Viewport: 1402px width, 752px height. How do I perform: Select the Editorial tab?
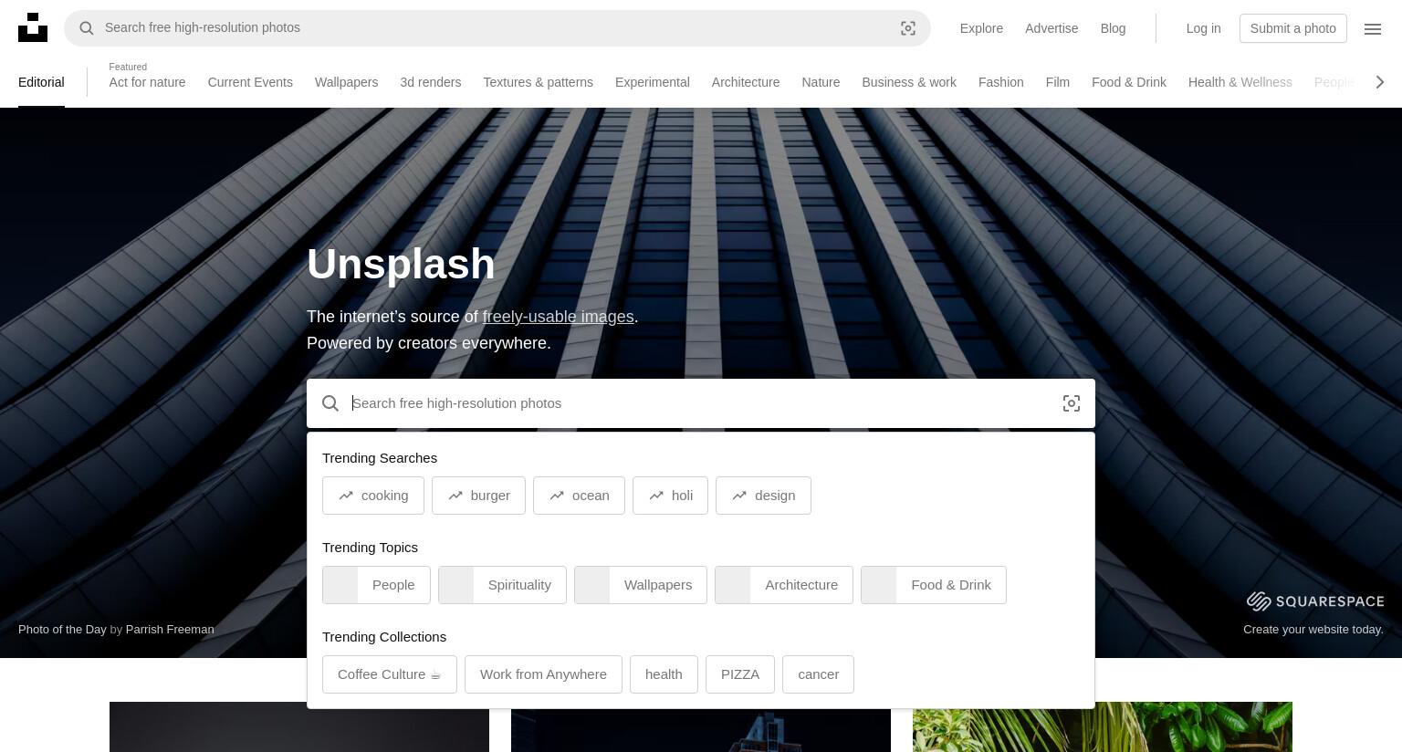pos(41,82)
